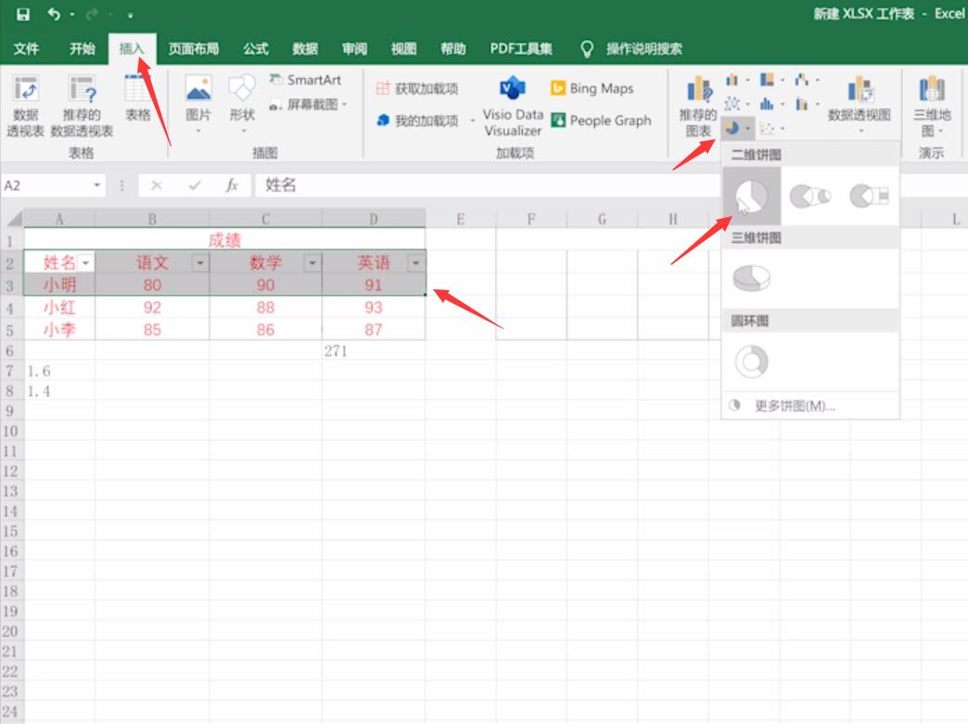
Task: Switch to the 页面布局 tab
Action: pos(193,49)
